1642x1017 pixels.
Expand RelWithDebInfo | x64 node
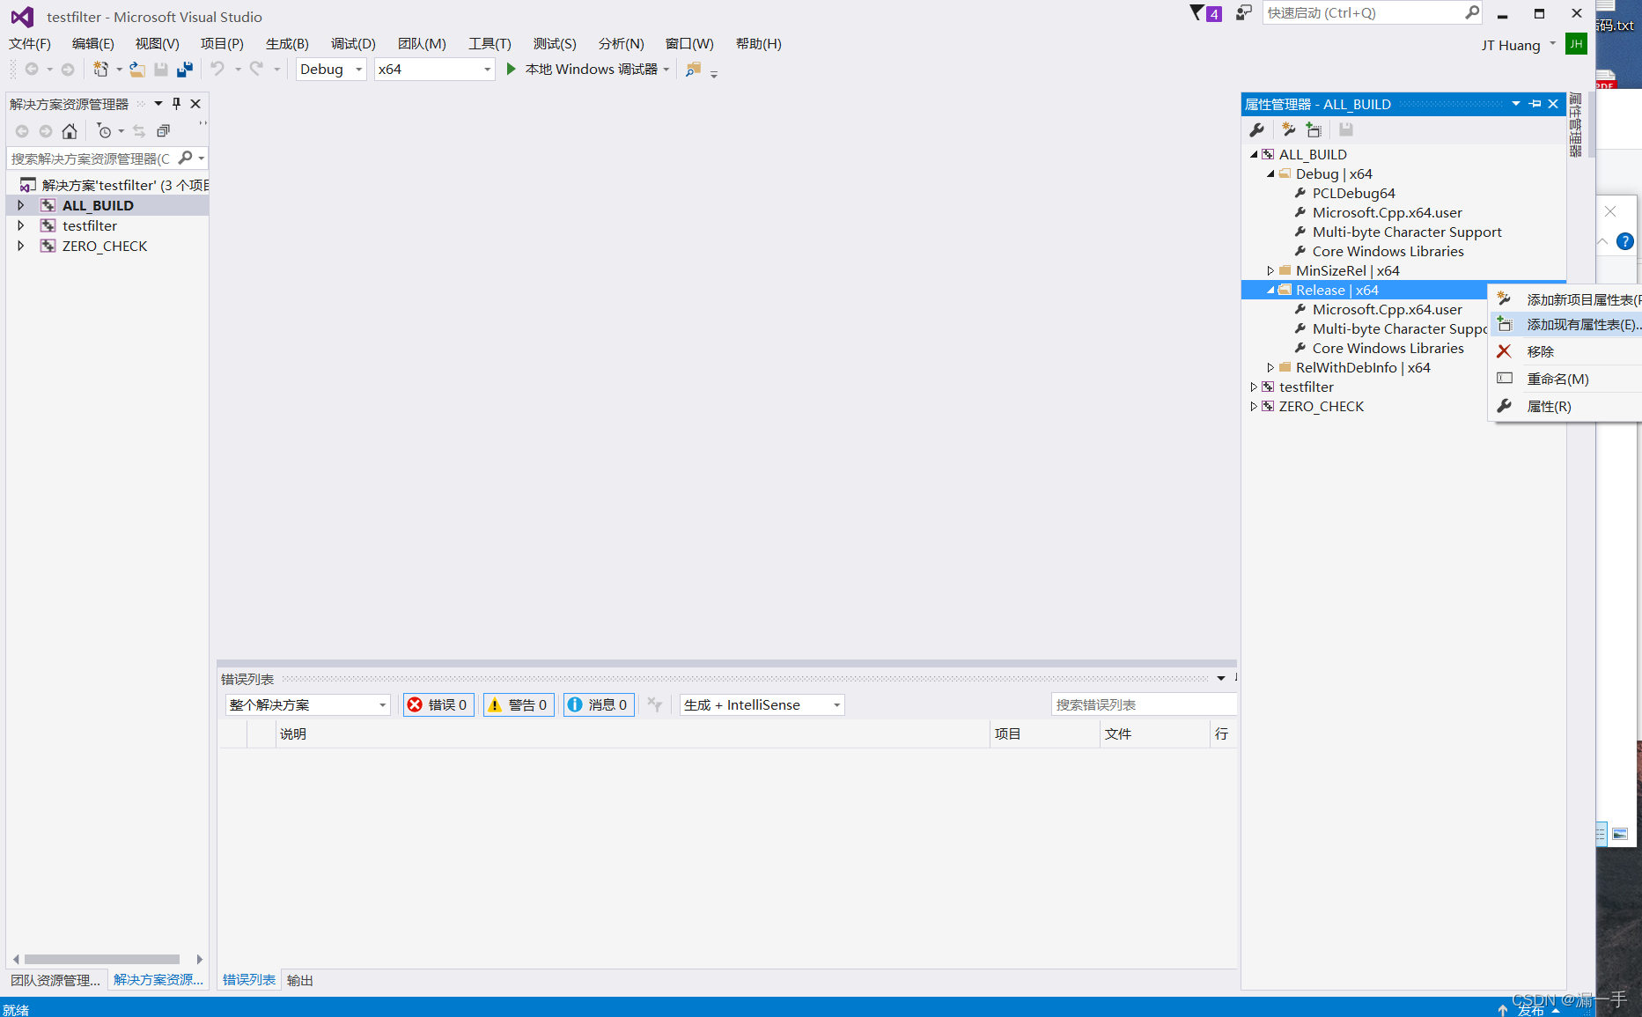click(x=1270, y=367)
